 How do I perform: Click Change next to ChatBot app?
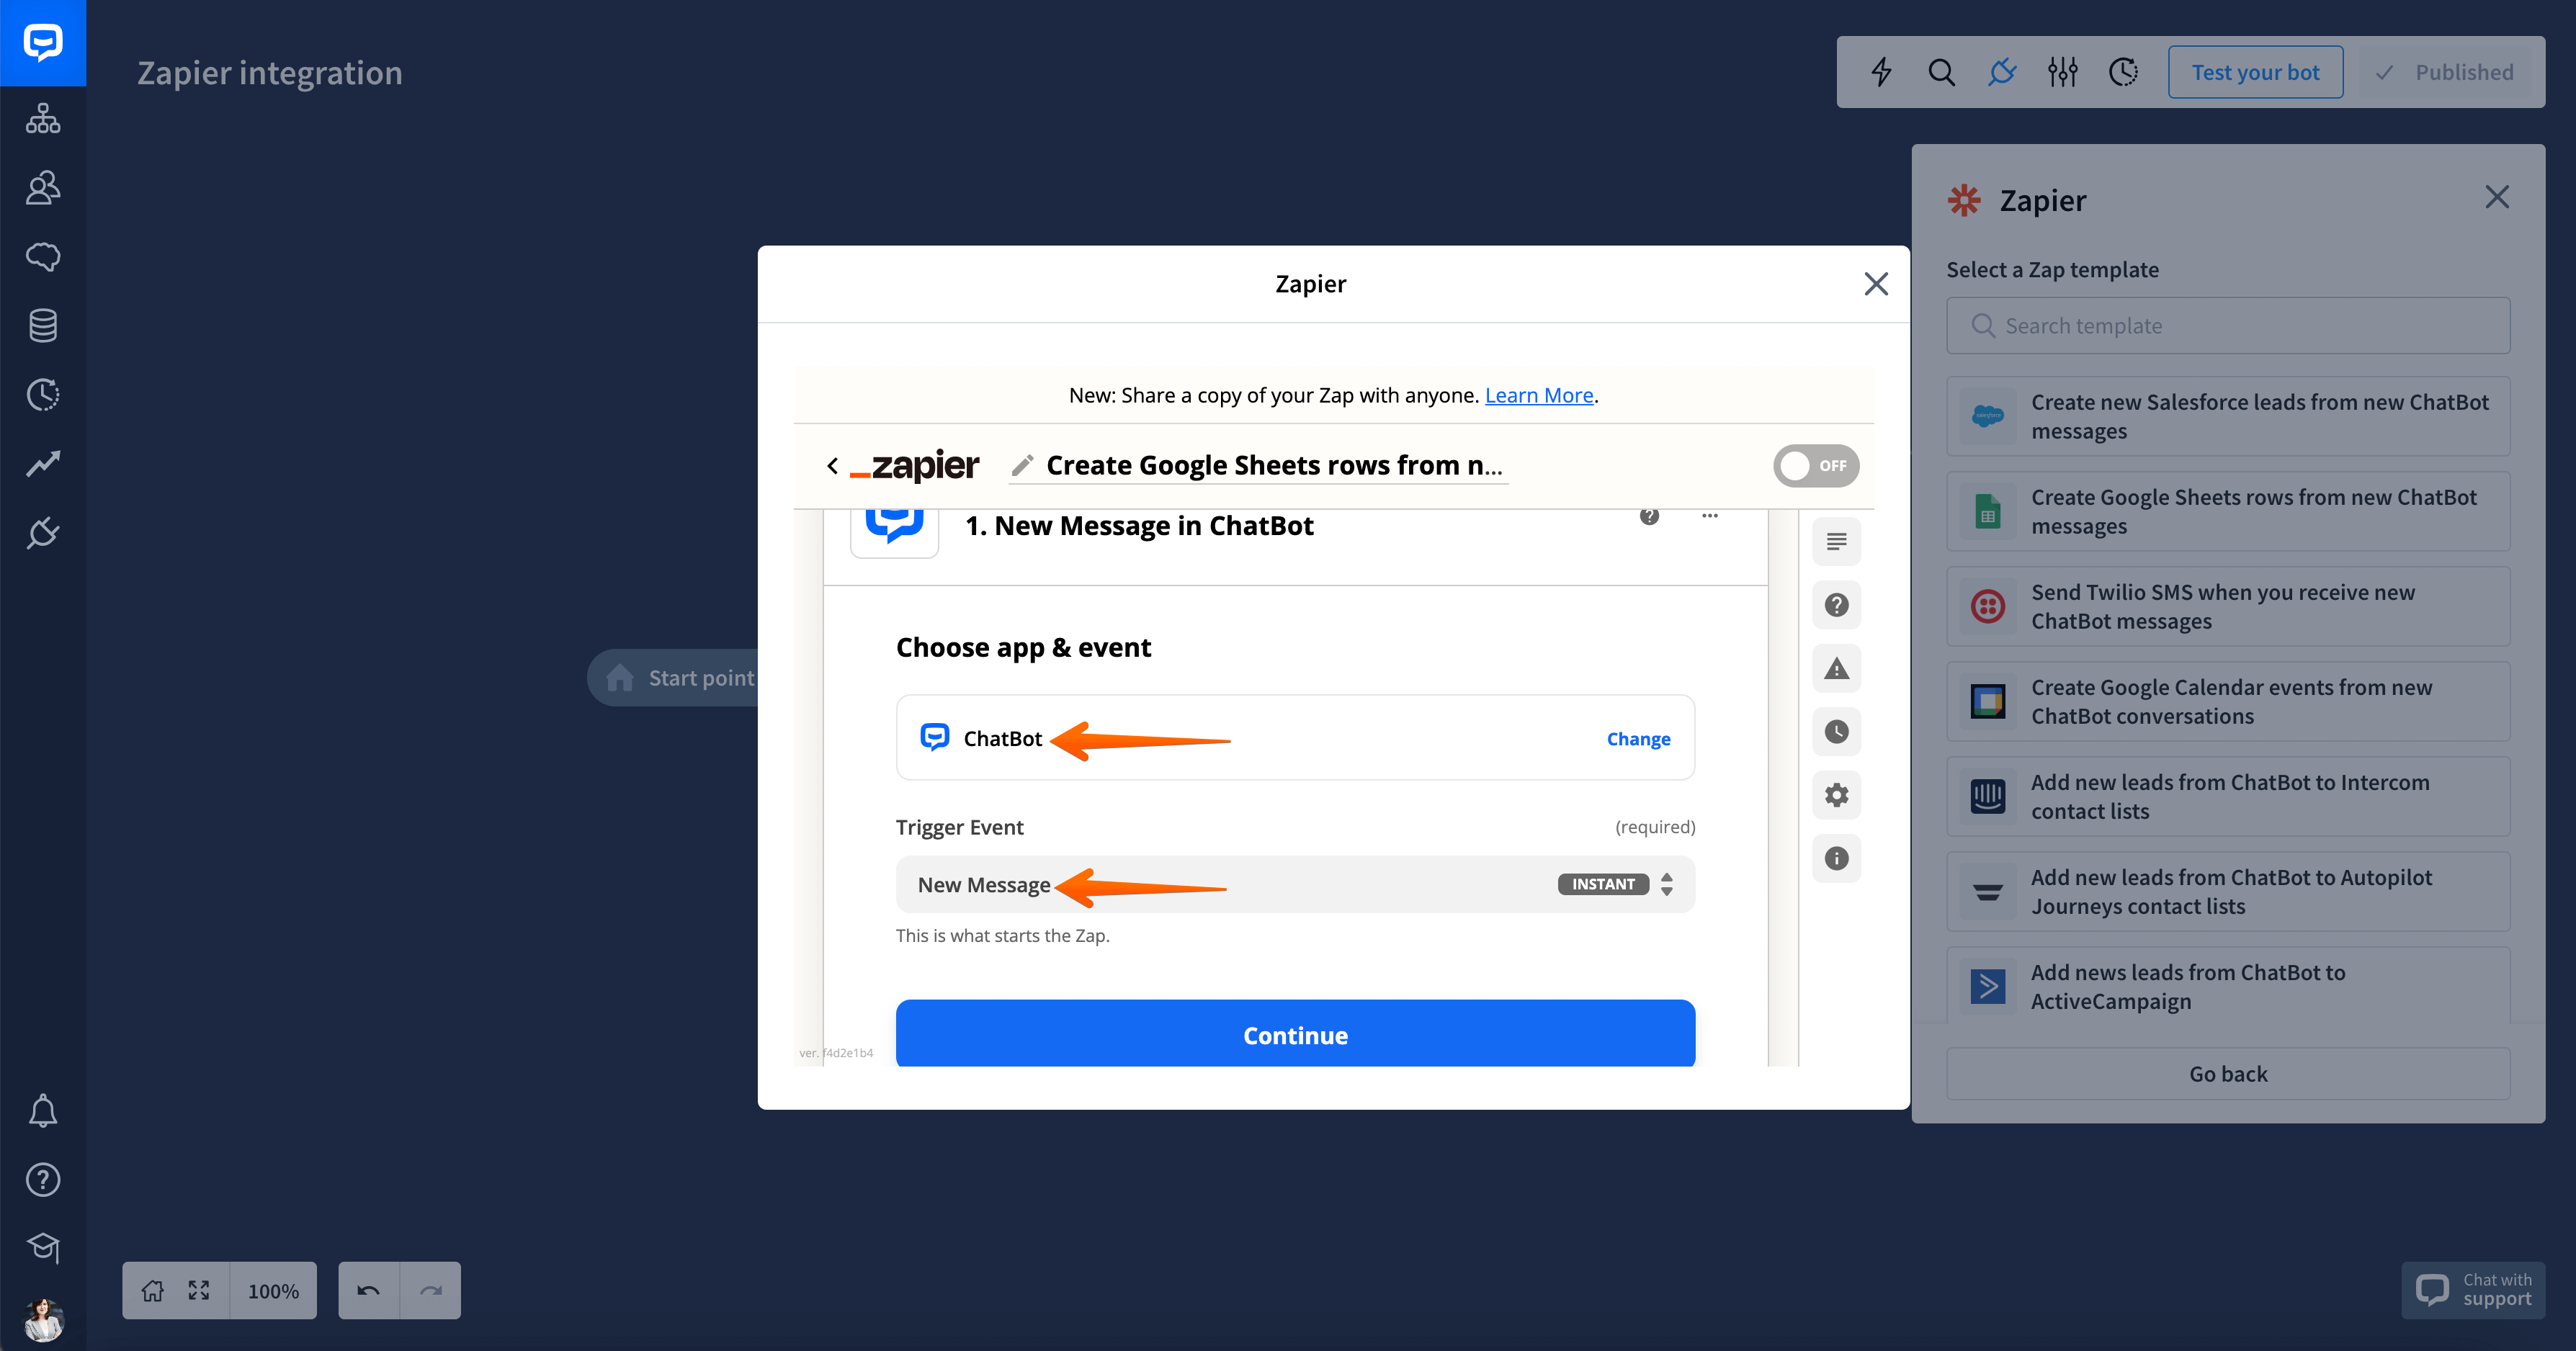pos(1638,739)
